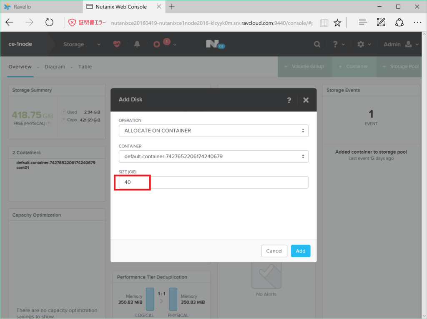Image resolution: width=427 pixels, height=319 pixels.
Task: Open Add Disk dialog help icon
Action: [289, 100]
